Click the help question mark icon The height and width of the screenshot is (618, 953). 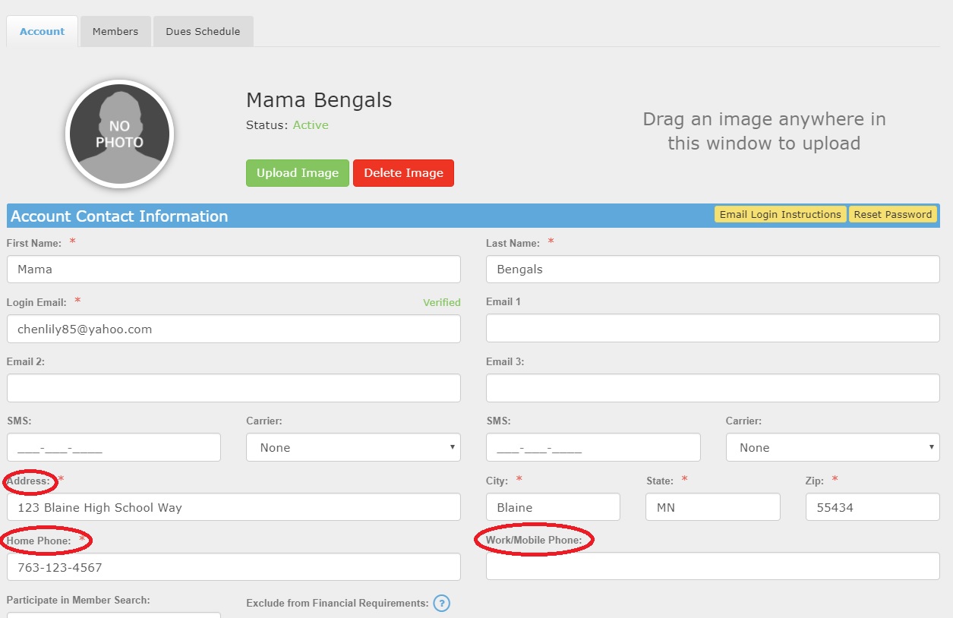pyautogui.click(x=442, y=604)
